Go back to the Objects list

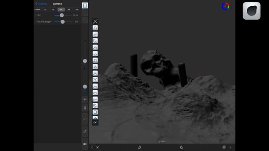(41, 4)
